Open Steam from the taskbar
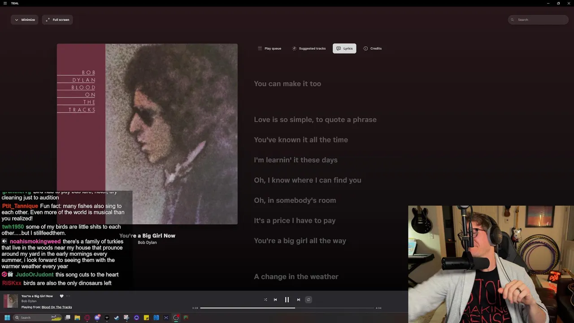Viewport: 574px width, 323px height. tap(117, 318)
